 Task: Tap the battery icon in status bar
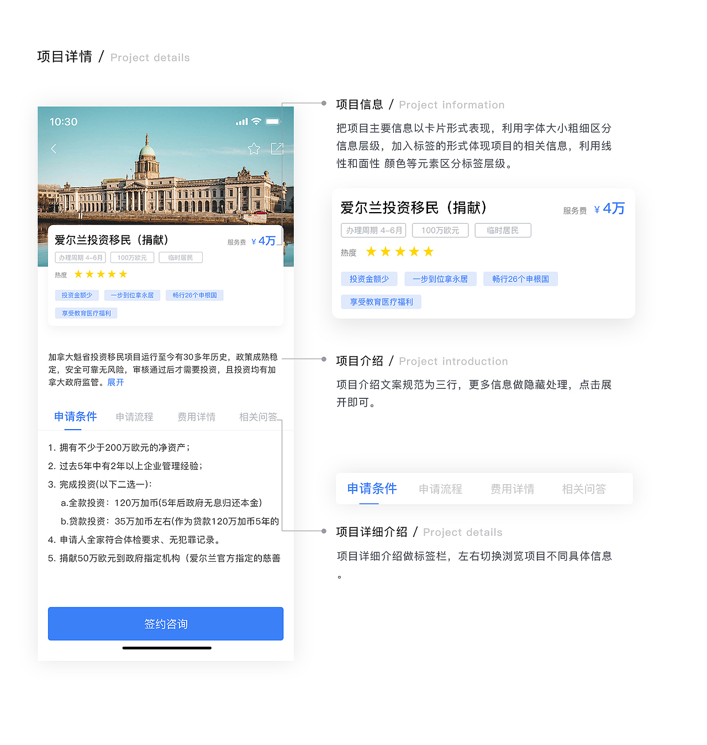(x=273, y=121)
